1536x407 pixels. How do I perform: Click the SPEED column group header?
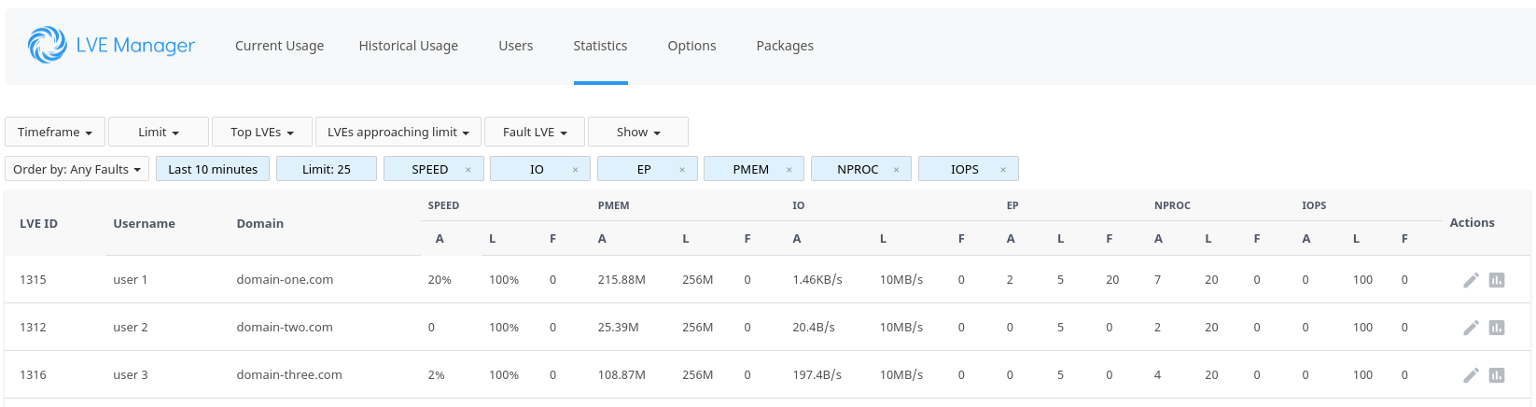pos(443,205)
